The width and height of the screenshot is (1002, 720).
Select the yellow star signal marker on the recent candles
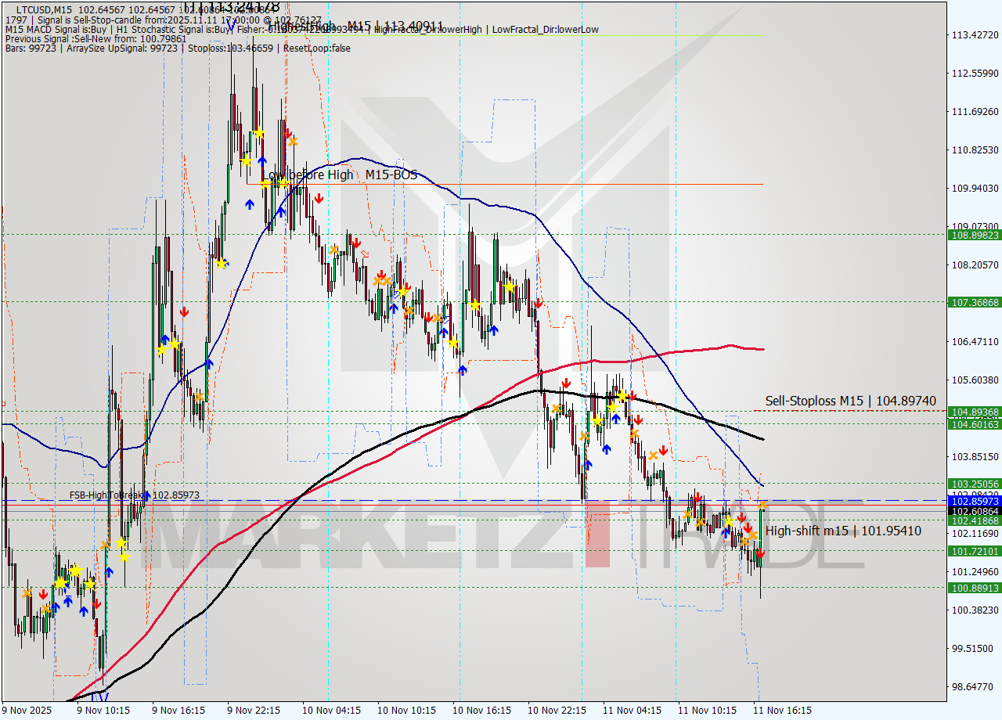[728, 521]
